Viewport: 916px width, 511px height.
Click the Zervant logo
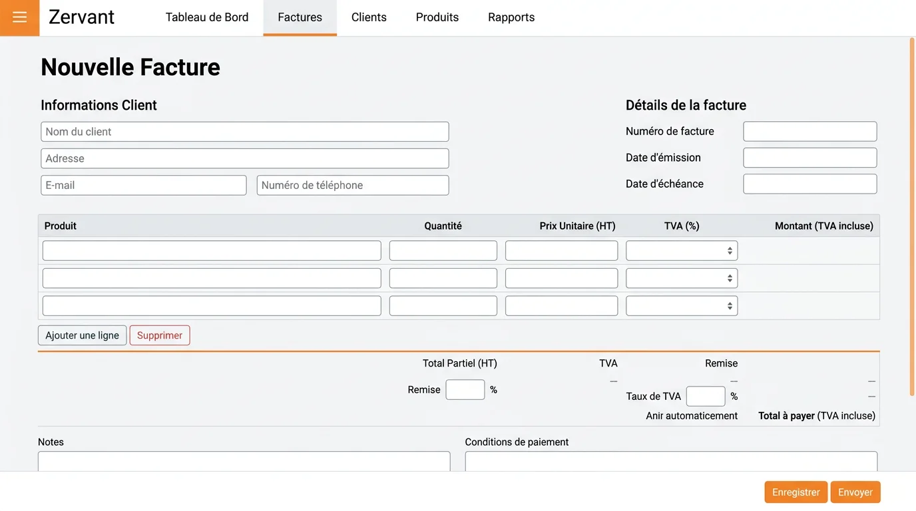tap(81, 17)
